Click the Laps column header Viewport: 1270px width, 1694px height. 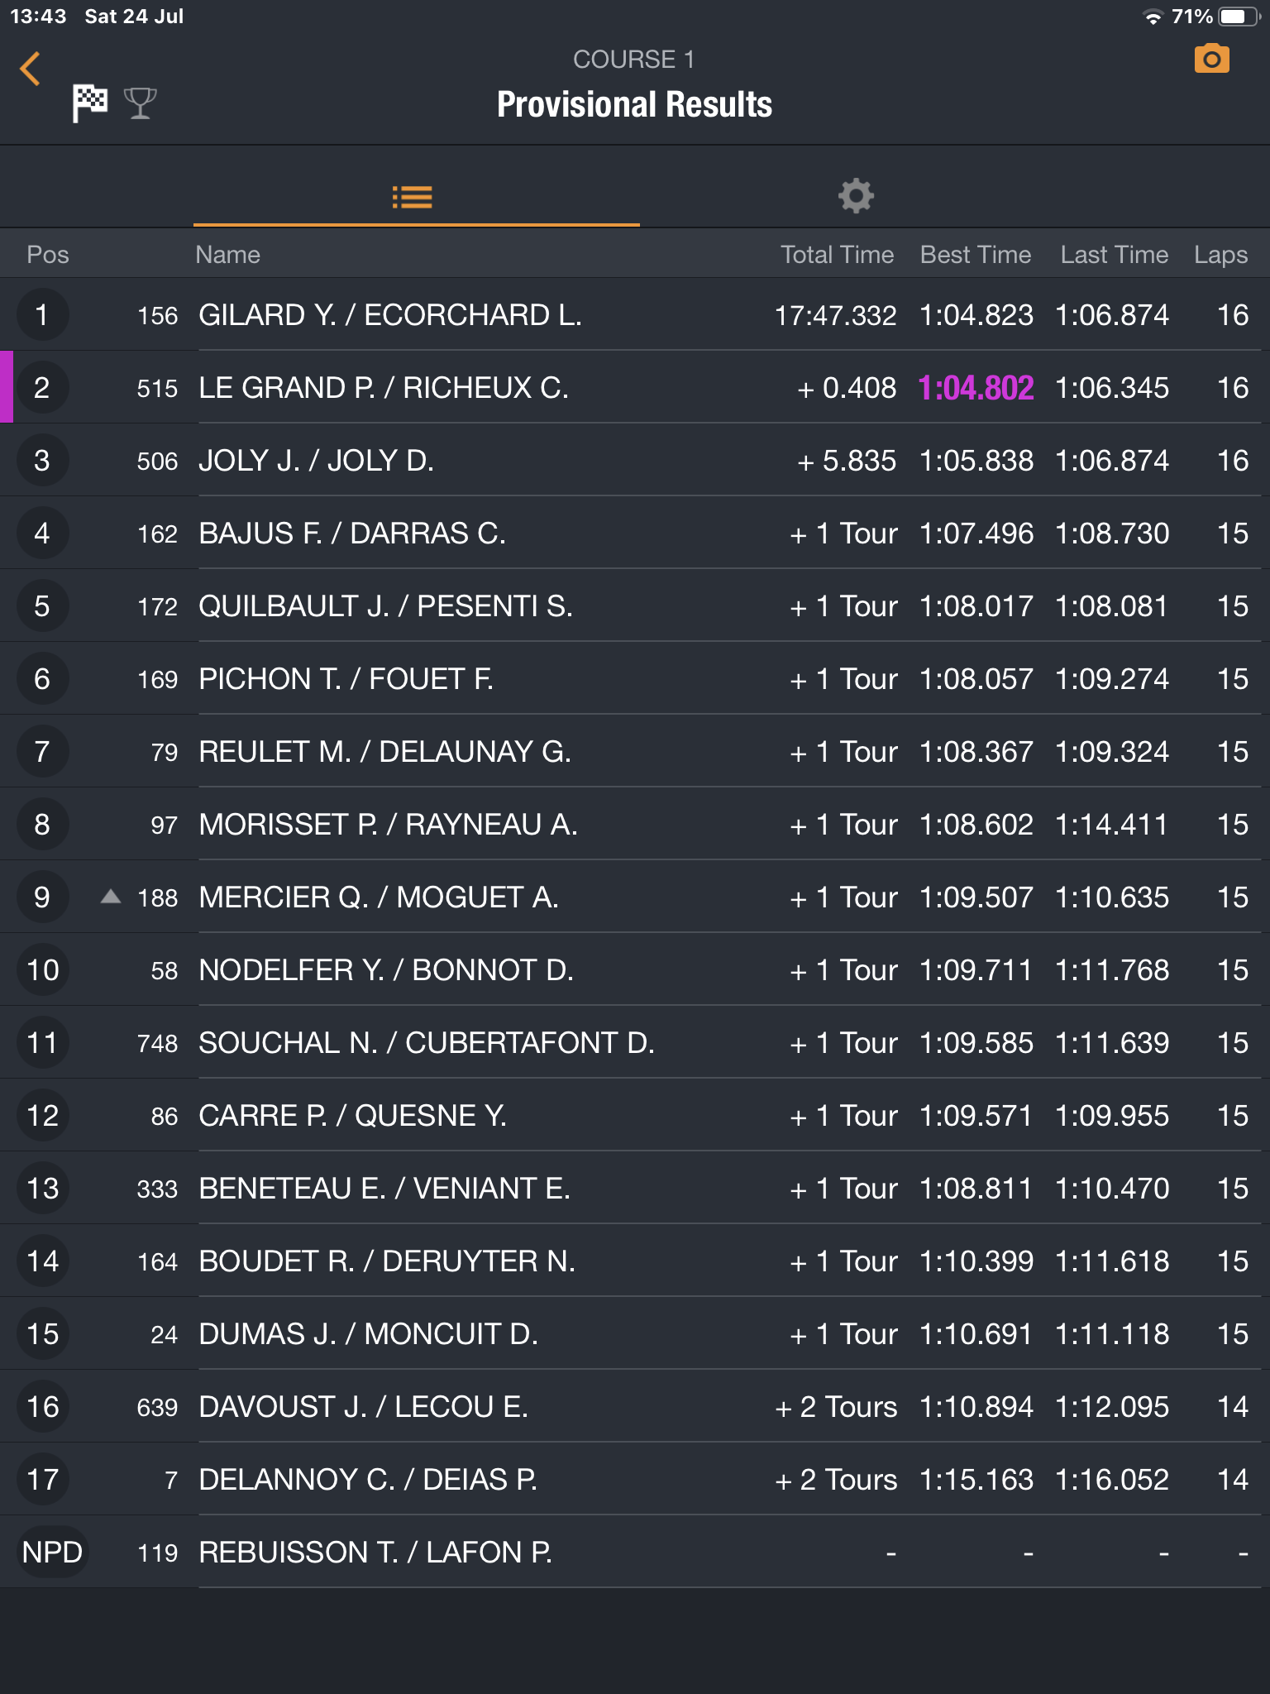[1220, 255]
